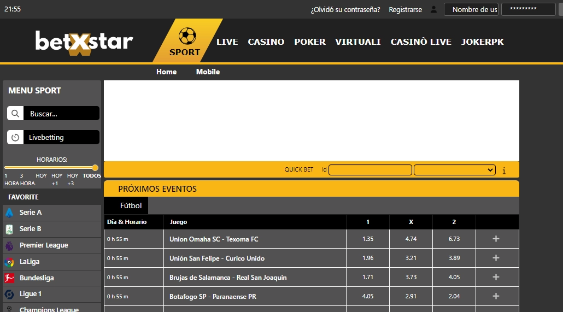
Task: Open JOKERPK section
Action: [482, 42]
